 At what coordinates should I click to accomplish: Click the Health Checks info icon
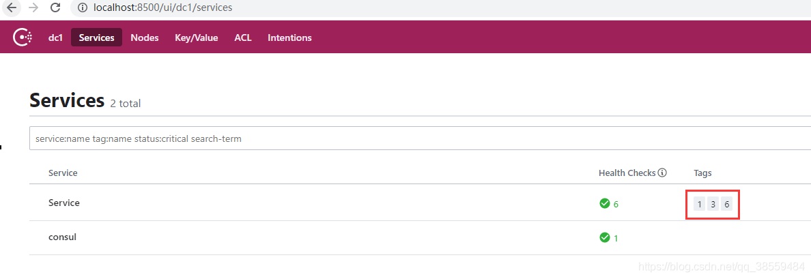pyautogui.click(x=662, y=173)
